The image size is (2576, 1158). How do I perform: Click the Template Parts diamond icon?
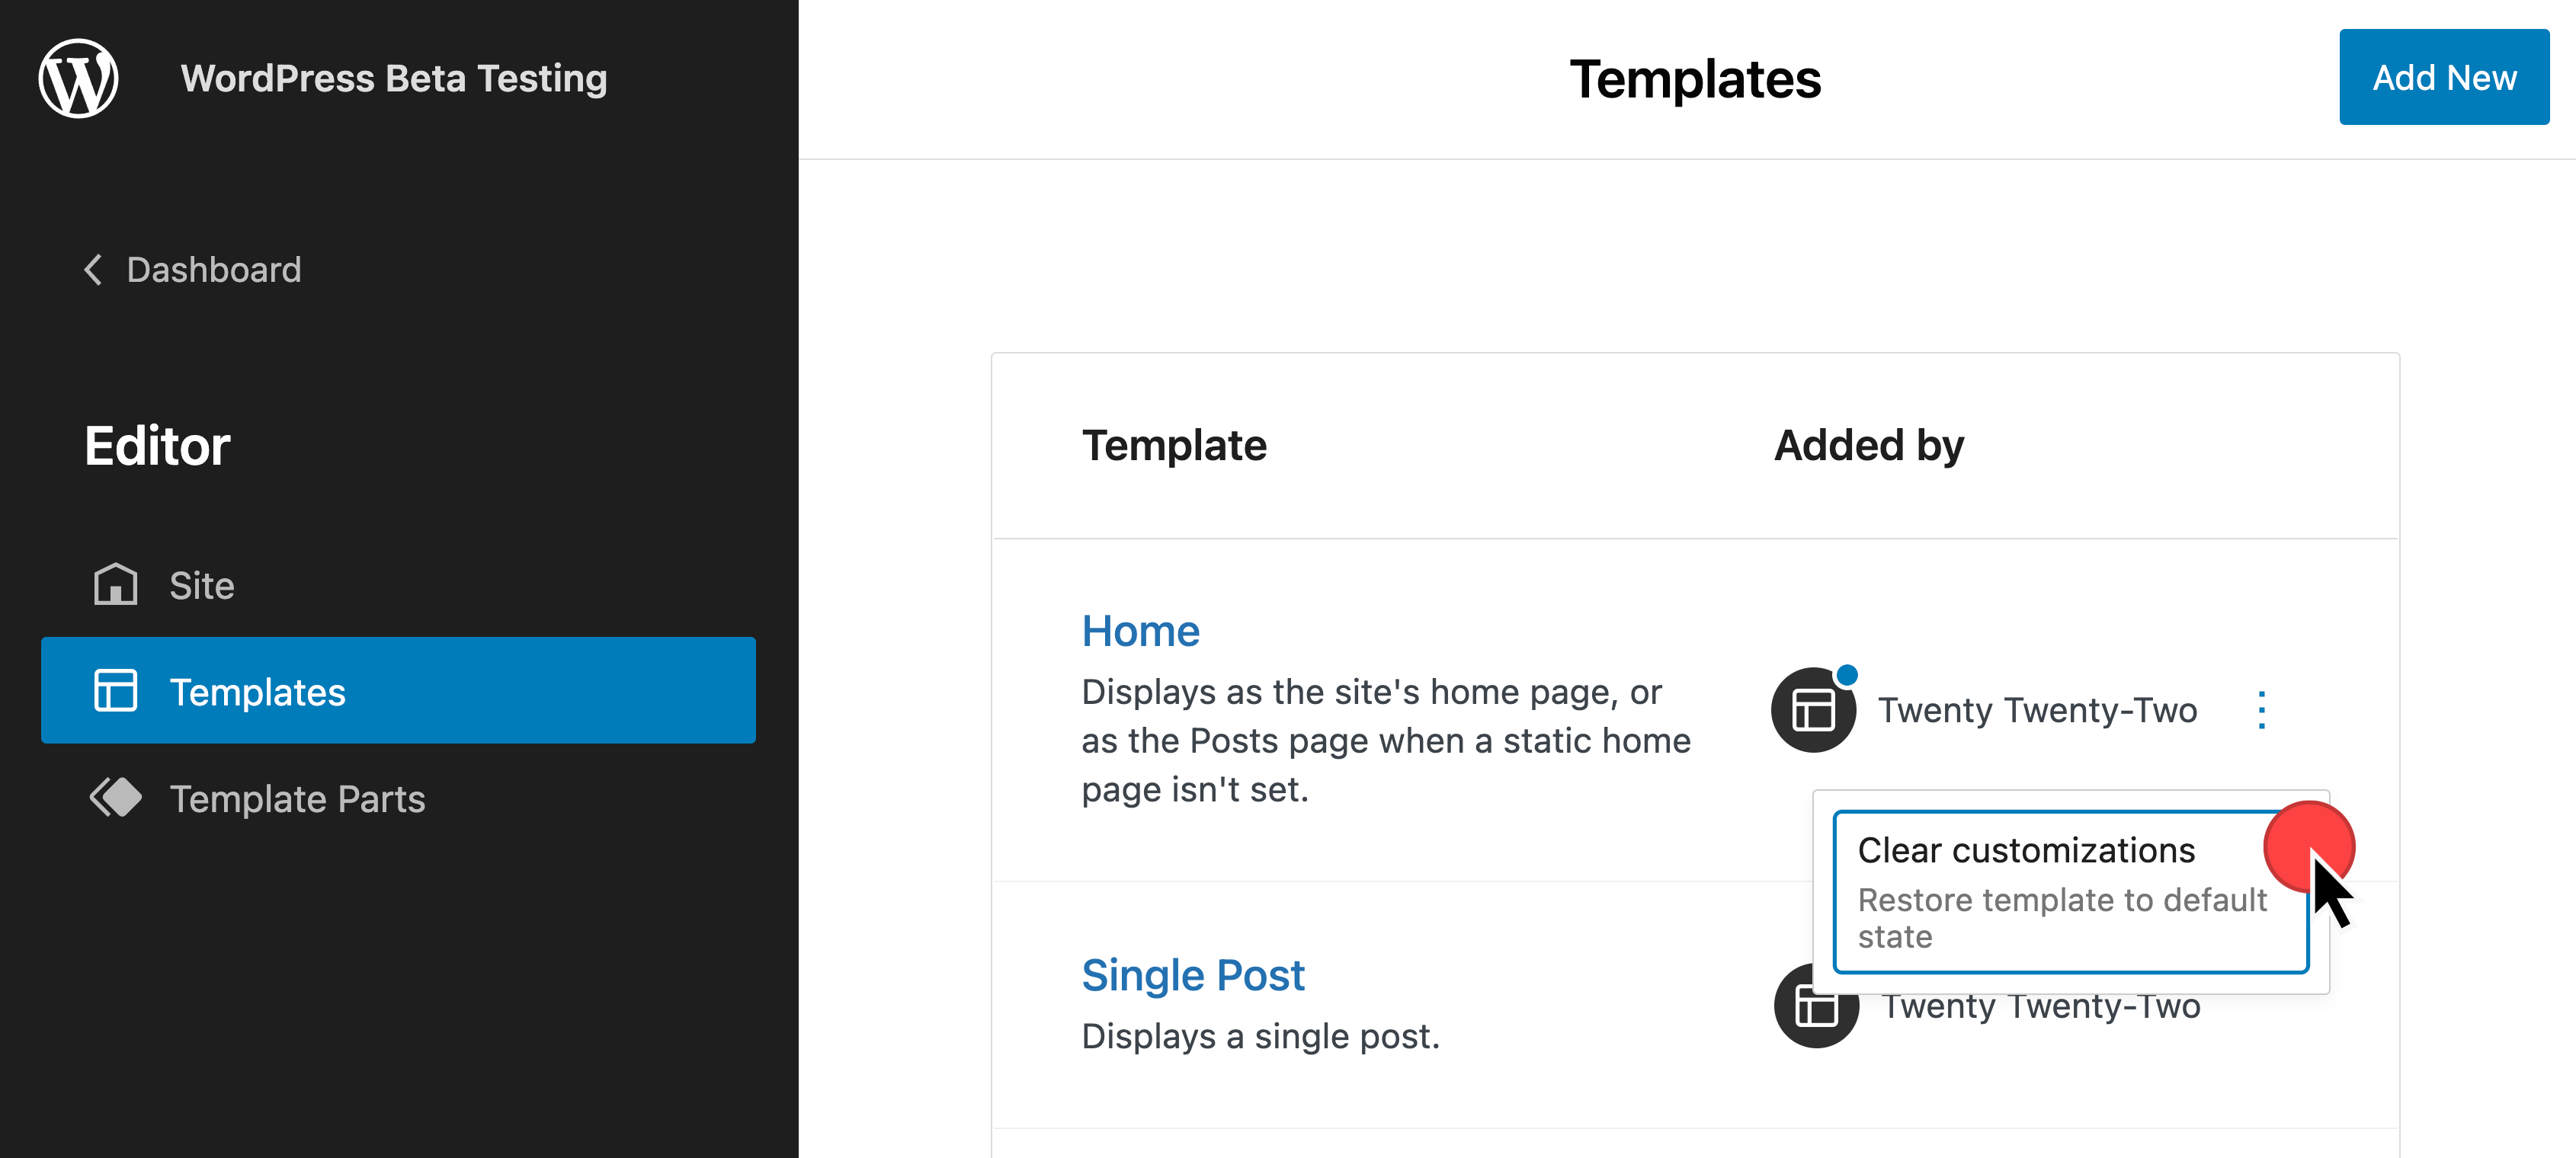[x=115, y=798]
